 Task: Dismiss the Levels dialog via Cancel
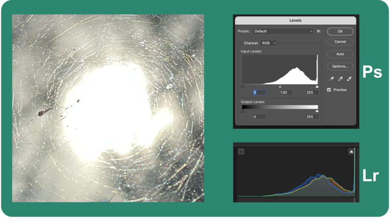point(340,42)
